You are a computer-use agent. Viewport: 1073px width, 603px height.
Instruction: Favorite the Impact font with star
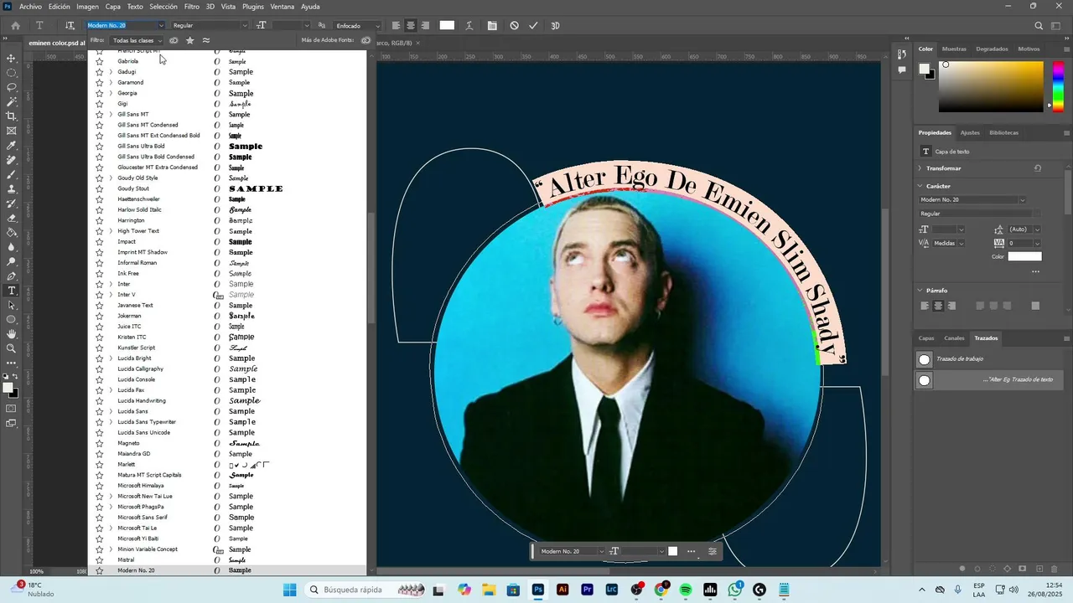pyautogui.click(x=100, y=242)
